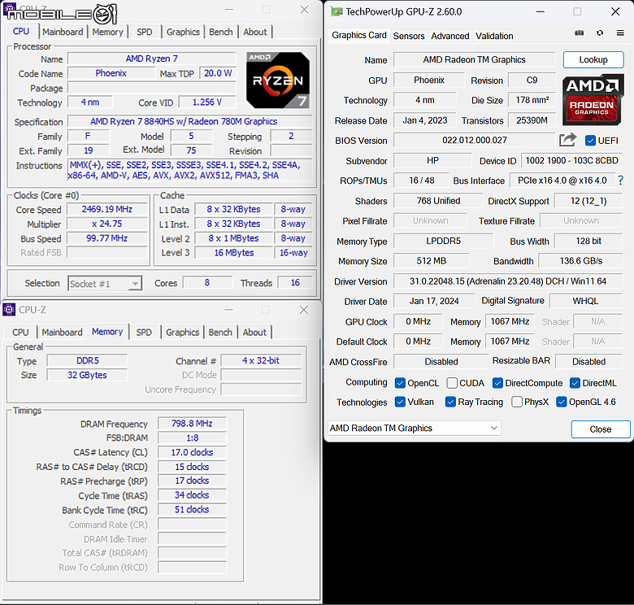Toggle the PhysX checkbox
634x605 pixels.
[x=517, y=402]
